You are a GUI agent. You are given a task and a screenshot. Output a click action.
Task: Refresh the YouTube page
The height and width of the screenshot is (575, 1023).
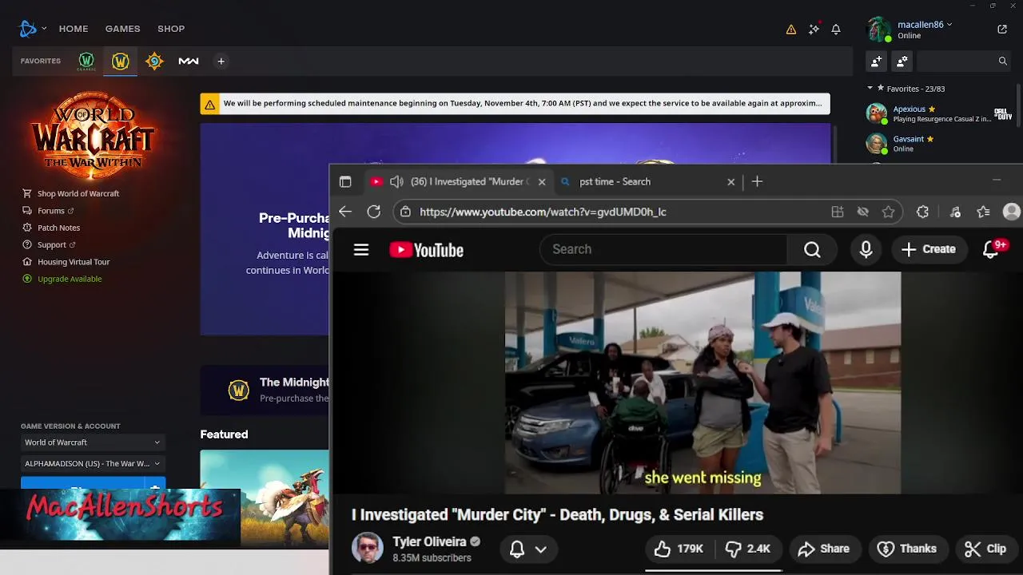[x=374, y=212]
